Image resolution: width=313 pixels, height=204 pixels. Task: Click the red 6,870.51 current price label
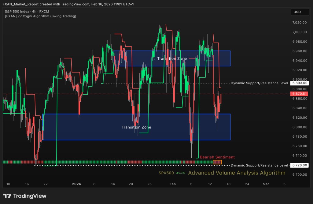coord(299,94)
